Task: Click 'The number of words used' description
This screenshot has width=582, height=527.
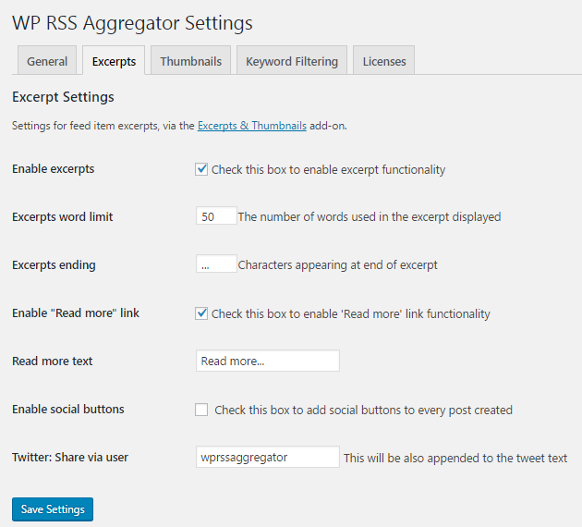Action: (x=370, y=216)
